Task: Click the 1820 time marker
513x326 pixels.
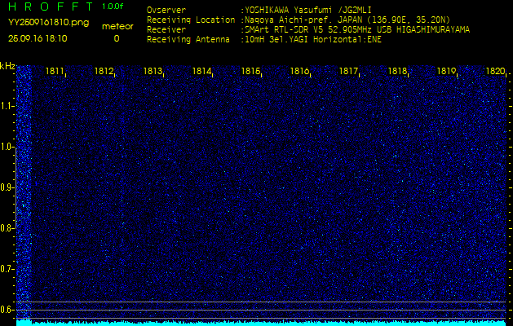Action: (x=494, y=72)
